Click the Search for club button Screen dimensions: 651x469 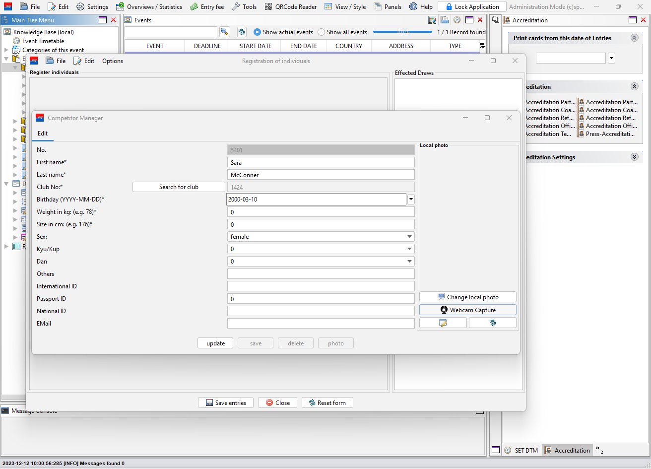pyautogui.click(x=179, y=187)
